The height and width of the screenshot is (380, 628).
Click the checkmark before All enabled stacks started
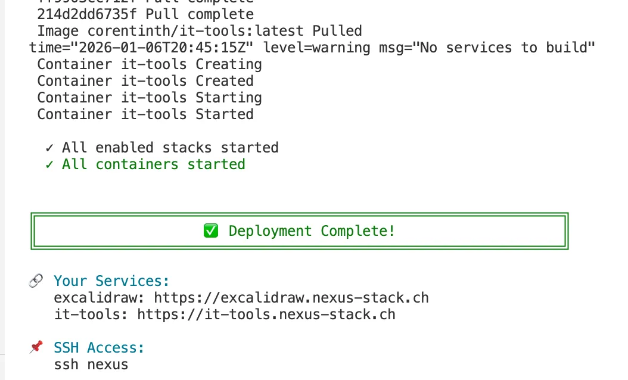tap(49, 148)
